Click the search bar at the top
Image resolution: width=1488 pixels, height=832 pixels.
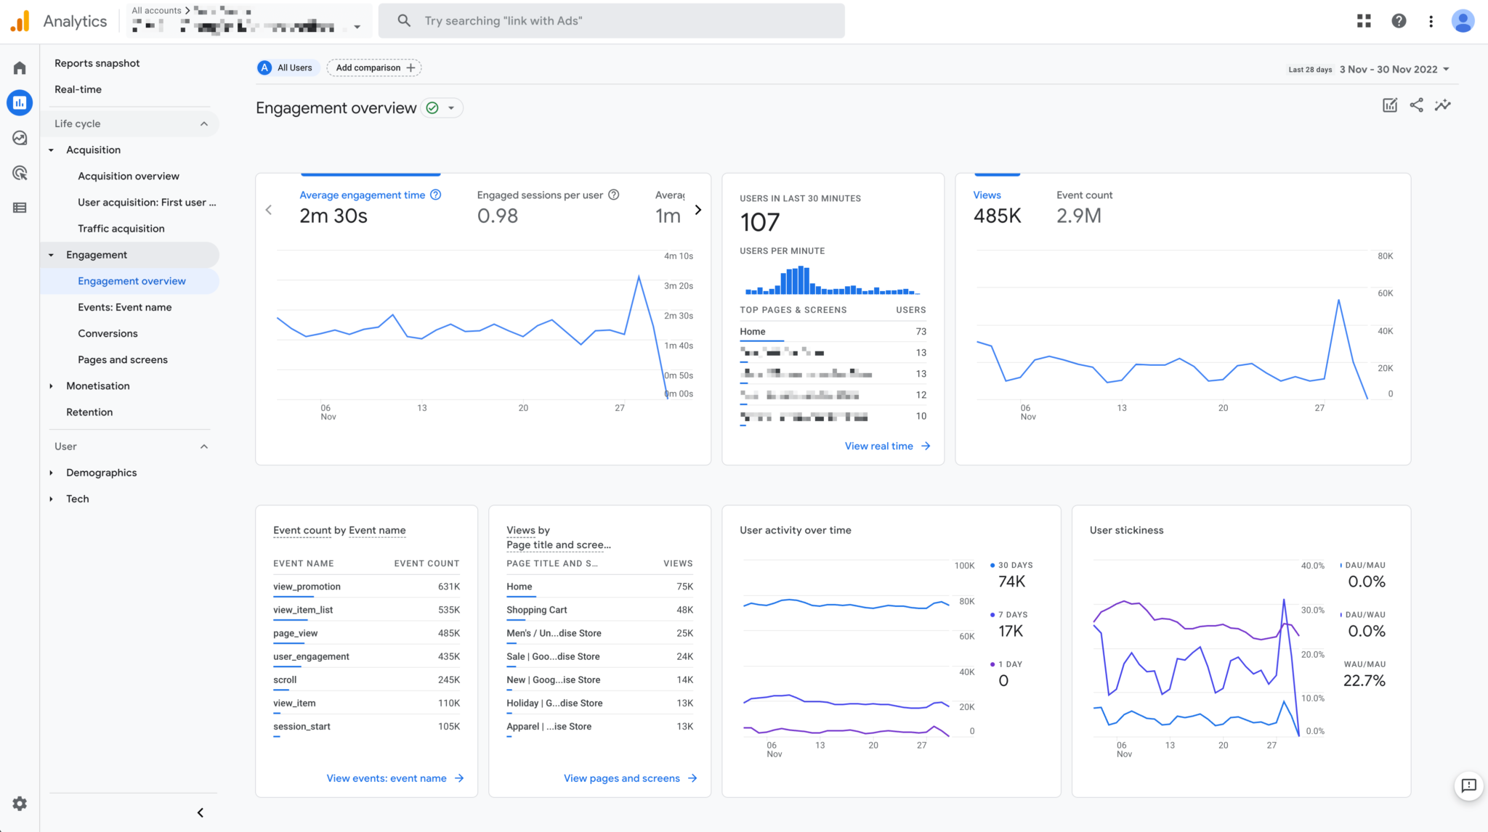(610, 20)
